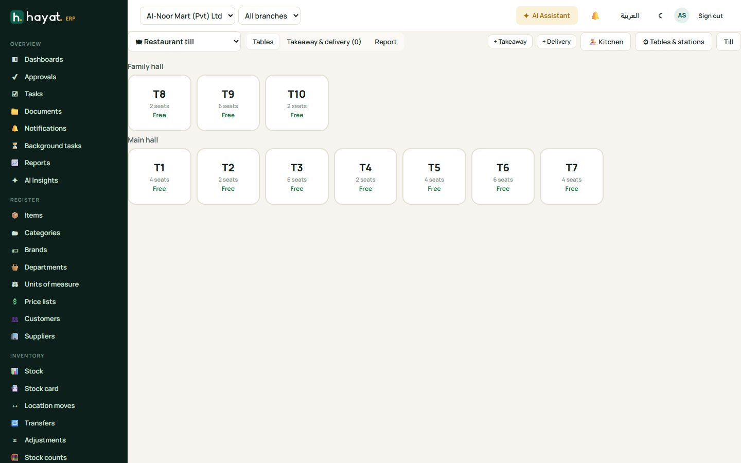Open the Restaurant till selector
This screenshot has width=741, height=463.
(x=184, y=42)
